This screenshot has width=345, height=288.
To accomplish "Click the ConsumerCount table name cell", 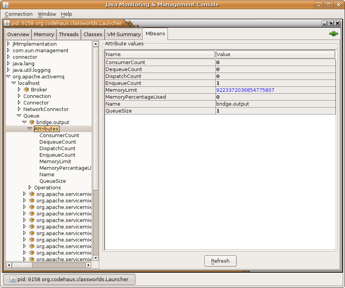I will [x=160, y=62].
